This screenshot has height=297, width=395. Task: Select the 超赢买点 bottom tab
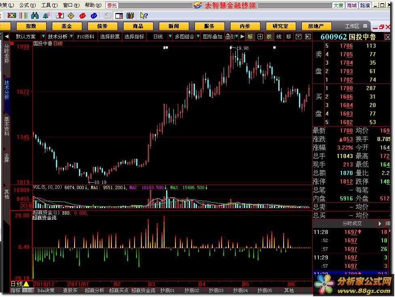[119, 291]
